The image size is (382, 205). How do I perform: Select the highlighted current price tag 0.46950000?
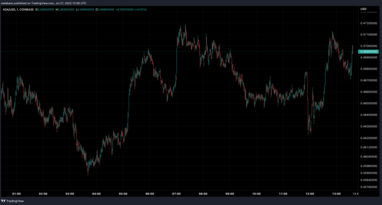pos(368,51)
